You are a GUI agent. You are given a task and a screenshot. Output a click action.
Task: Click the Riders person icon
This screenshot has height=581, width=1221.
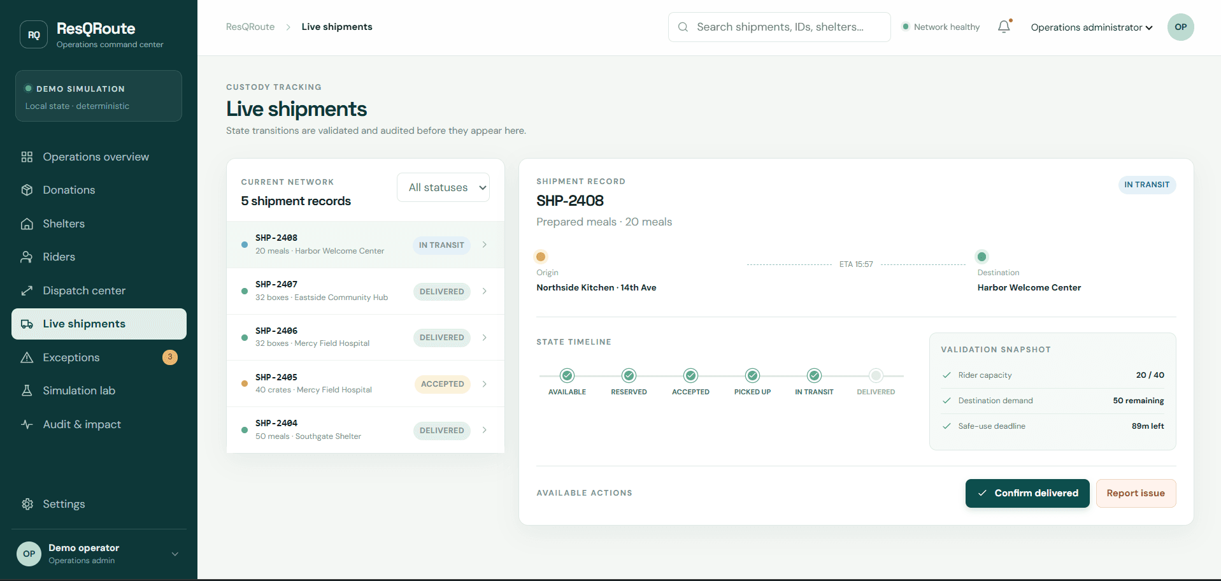pos(27,257)
